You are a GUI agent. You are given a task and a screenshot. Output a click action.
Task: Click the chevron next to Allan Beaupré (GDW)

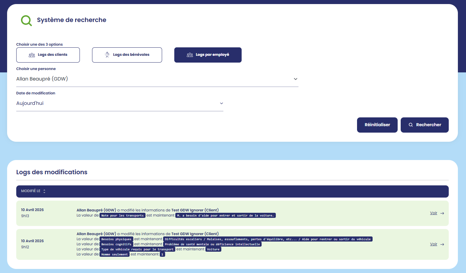tap(295, 79)
